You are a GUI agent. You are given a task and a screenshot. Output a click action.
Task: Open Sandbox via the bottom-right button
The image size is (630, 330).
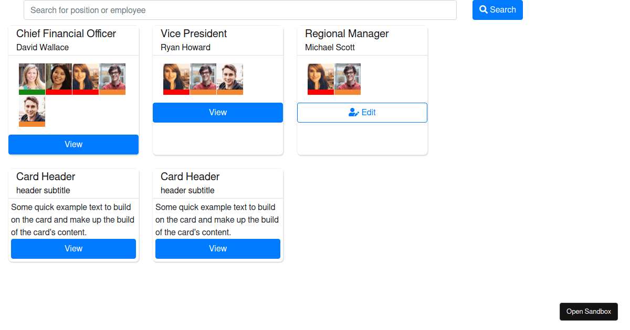click(589, 311)
